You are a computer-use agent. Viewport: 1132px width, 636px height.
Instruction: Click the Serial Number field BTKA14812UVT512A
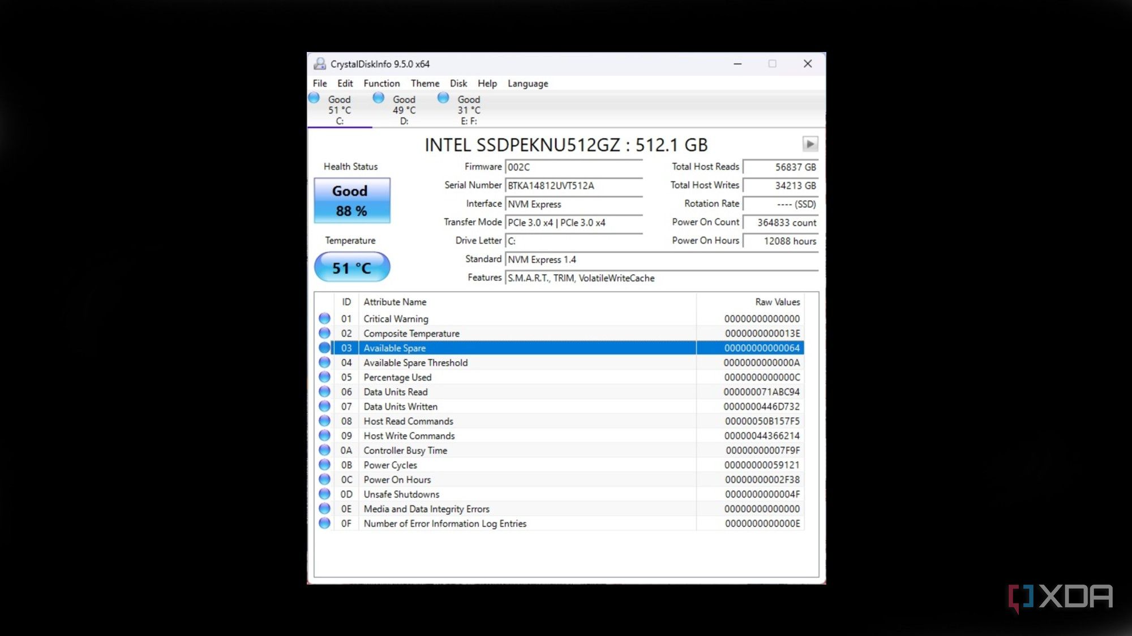tap(574, 185)
